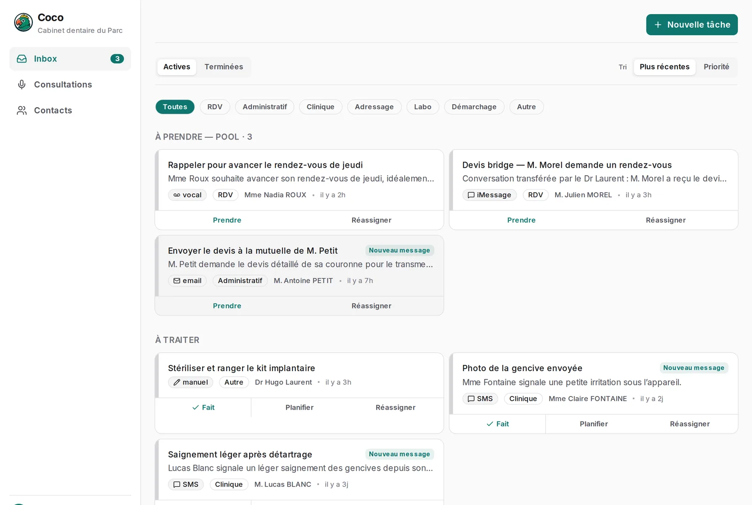Click the envelope icon in the email tag
752x505 pixels.
[x=177, y=281]
